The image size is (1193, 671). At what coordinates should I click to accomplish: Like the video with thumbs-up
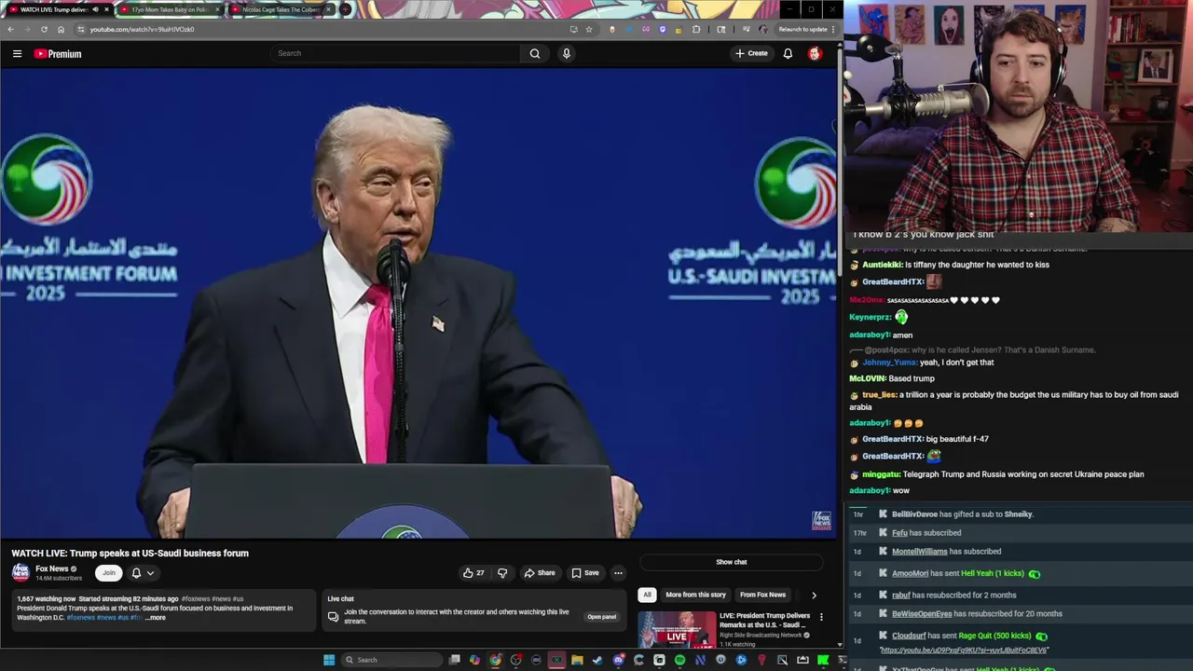coord(473,572)
